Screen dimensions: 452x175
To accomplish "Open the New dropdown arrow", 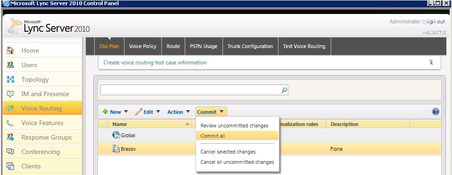I will click(125, 112).
